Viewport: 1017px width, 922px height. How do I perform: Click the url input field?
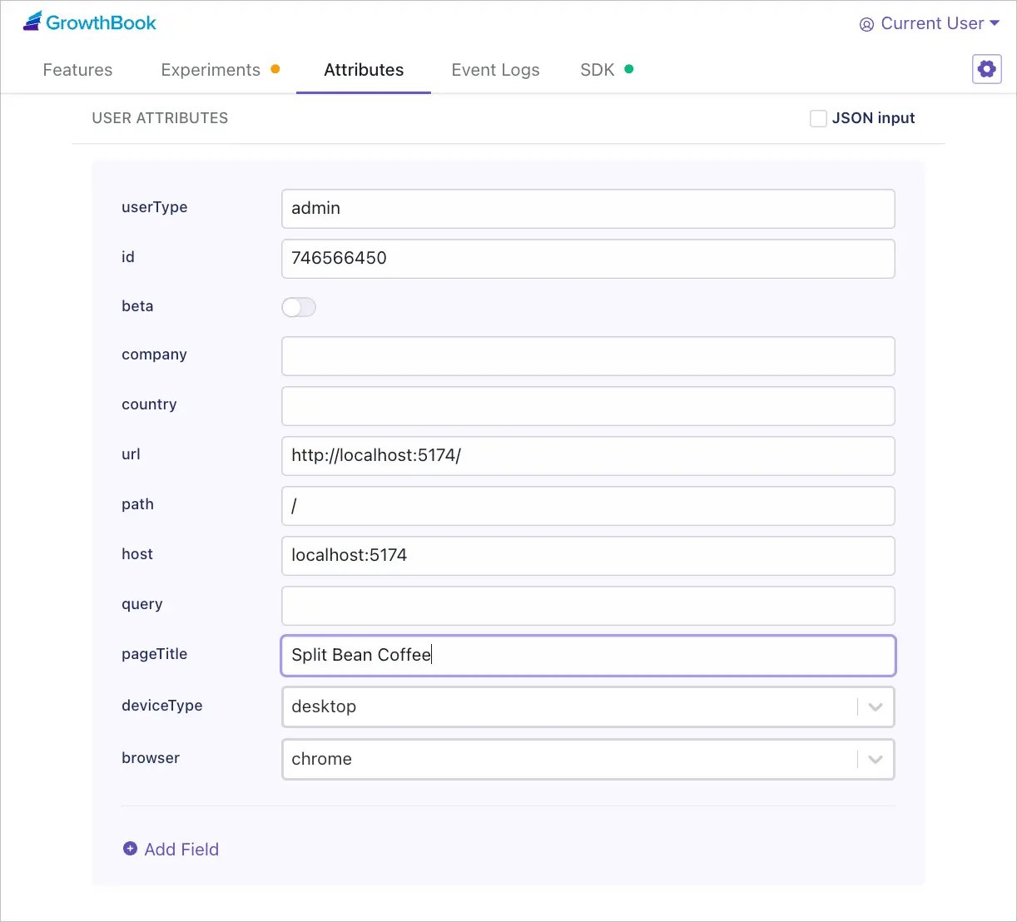click(x=588, y=456)
